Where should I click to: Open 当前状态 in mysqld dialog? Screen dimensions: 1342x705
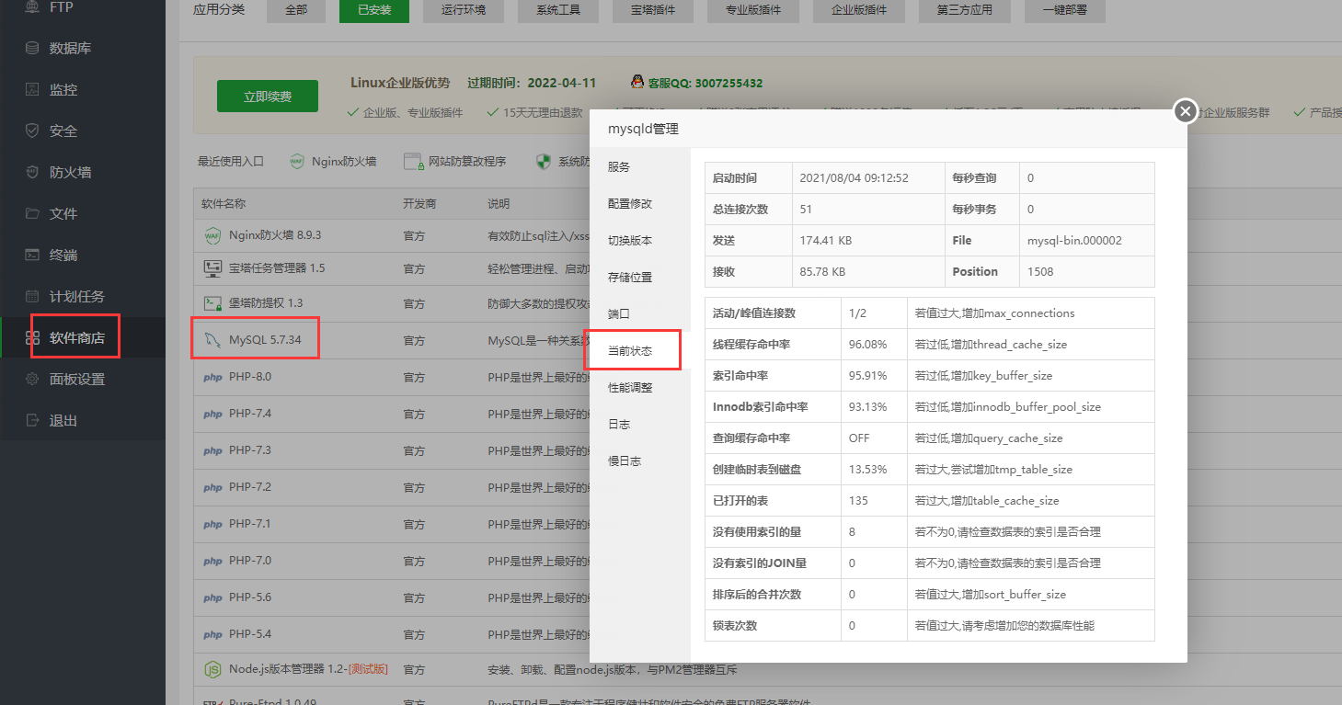pyautogui.click(x=639, y=351)
